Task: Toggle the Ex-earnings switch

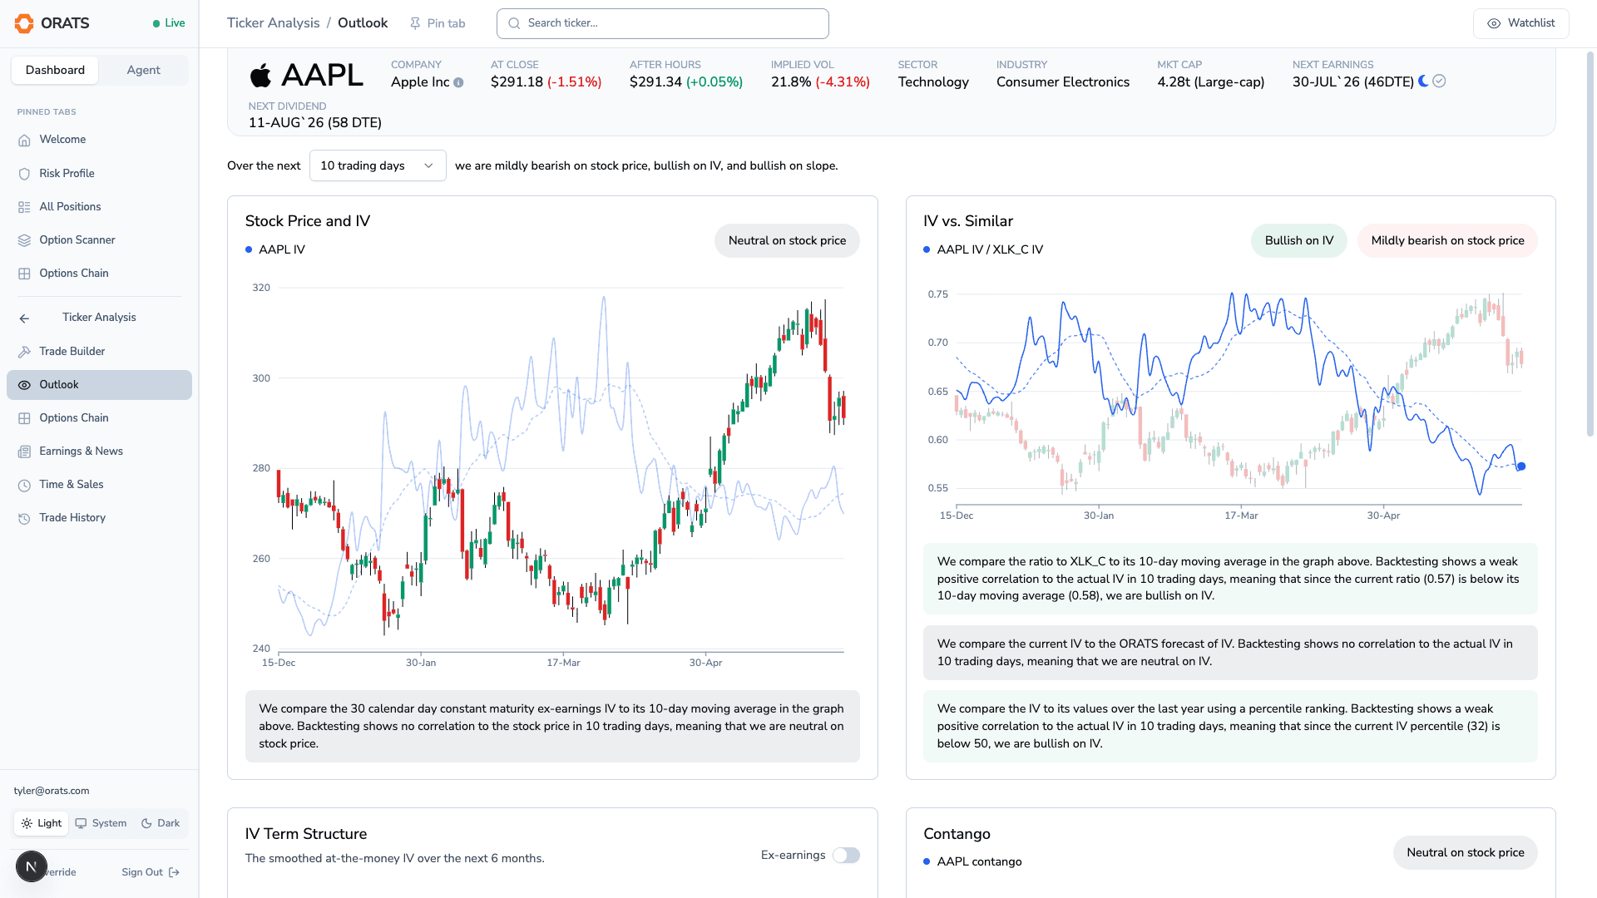Action: click(x=846, y=855)
